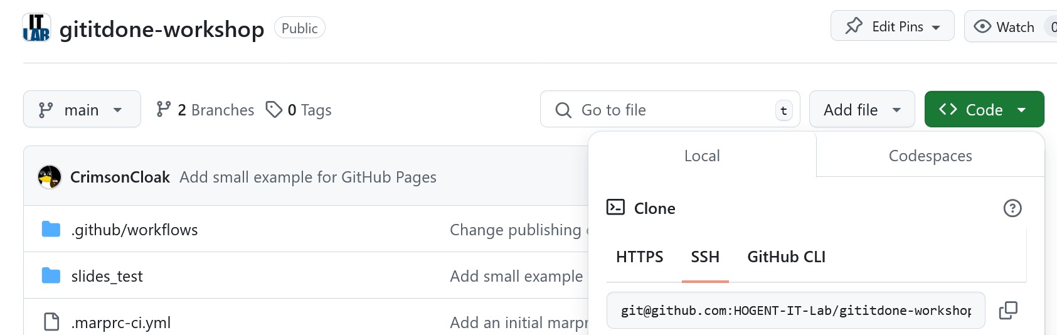
Task: Switch to the Codespaces tab
Action: [930, 156]
